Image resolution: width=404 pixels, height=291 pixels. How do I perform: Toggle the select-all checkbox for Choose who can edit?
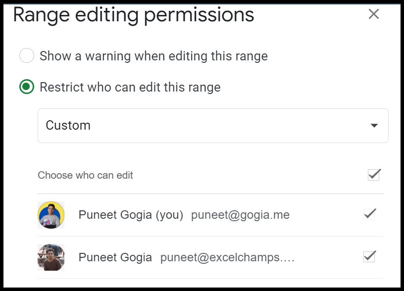[374, 175]
